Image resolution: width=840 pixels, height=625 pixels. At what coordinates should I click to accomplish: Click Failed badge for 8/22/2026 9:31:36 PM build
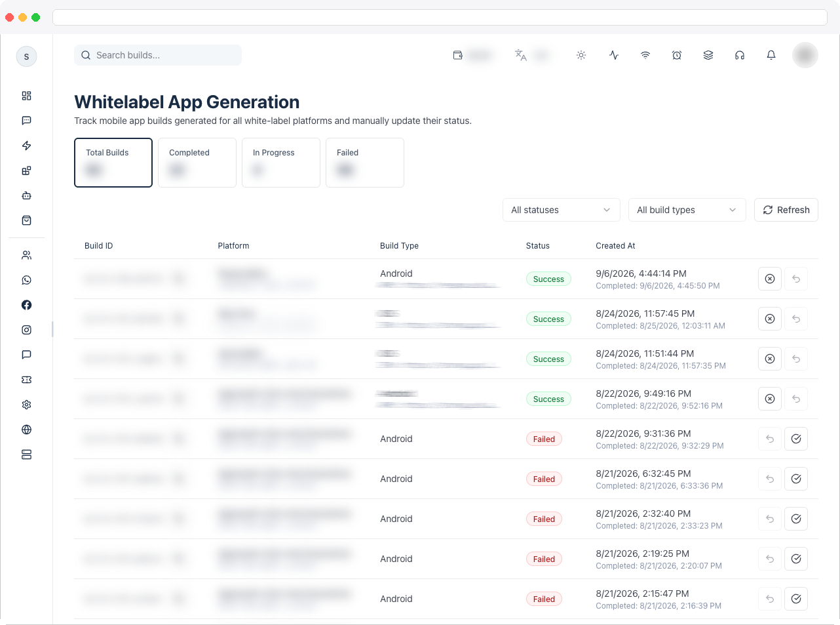point(544,439)
